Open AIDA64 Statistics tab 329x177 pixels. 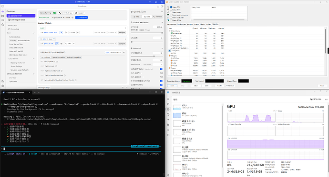(215, 24)
